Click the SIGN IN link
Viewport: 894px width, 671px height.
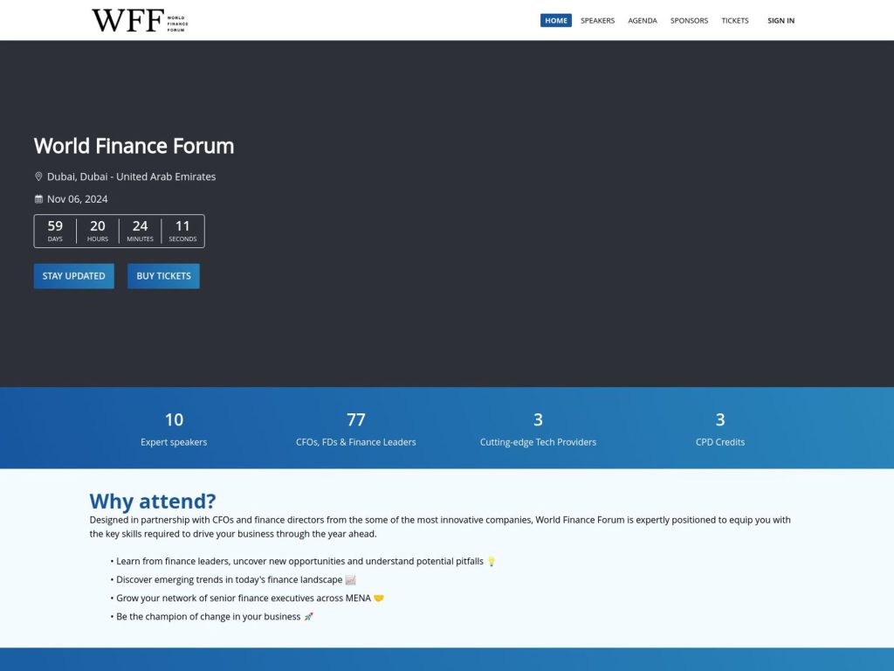point(781,20)
